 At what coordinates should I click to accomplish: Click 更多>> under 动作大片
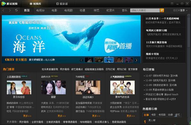tap(62, 116)
